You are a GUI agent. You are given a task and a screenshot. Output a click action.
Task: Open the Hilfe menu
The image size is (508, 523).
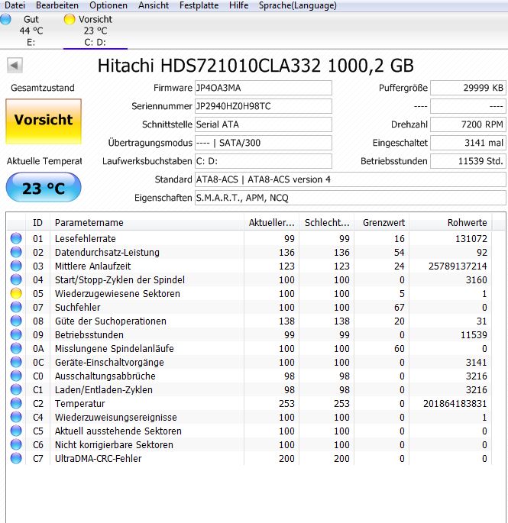coord(238,5)
